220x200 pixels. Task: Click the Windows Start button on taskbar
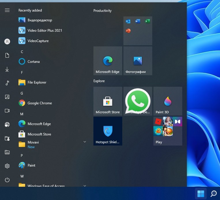pyautogui.click(x=201, y=194)
